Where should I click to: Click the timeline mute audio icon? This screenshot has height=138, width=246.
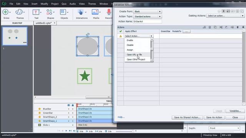(74, 131)
